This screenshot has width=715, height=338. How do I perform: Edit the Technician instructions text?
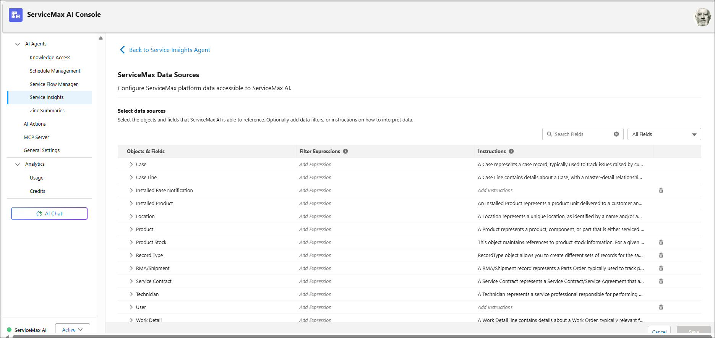click(560, 294)
